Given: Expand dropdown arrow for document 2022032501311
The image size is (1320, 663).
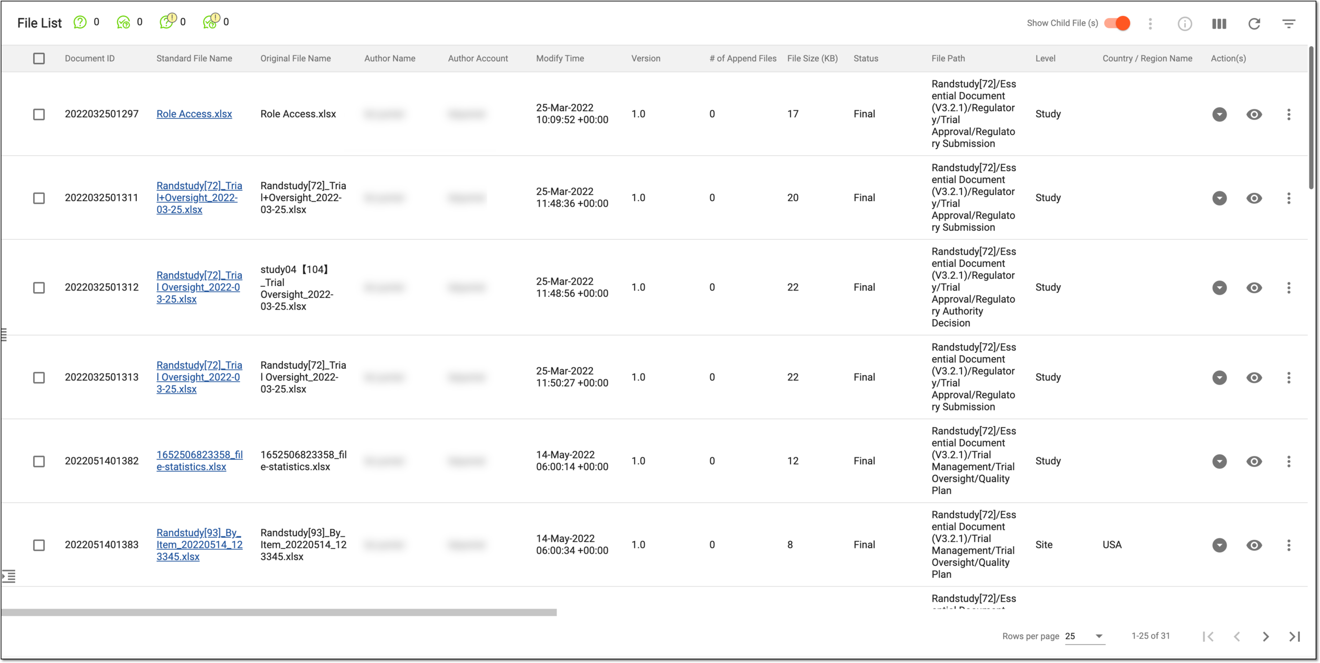Looking at the screenshot, I should pyautogui.click(x=1219, y=198).
